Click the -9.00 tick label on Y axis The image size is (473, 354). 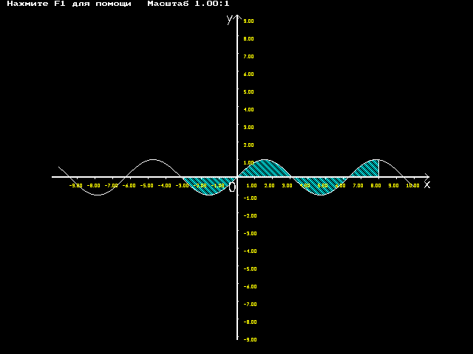(250, 339)
